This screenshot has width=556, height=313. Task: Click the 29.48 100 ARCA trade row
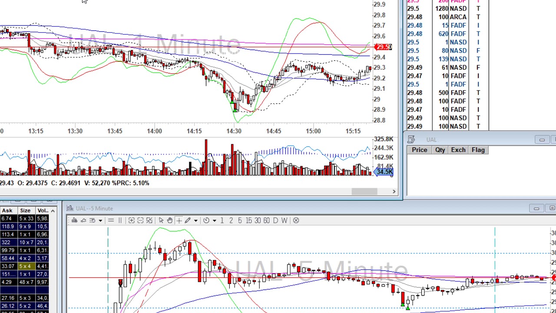click(447, 17)
